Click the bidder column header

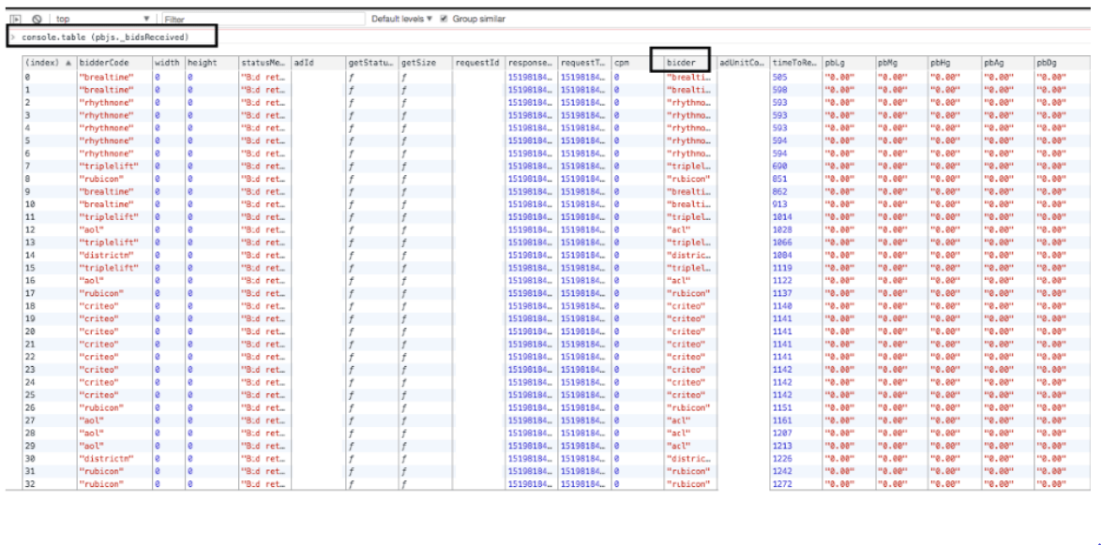pyautogui.click(x=681, y=63)
